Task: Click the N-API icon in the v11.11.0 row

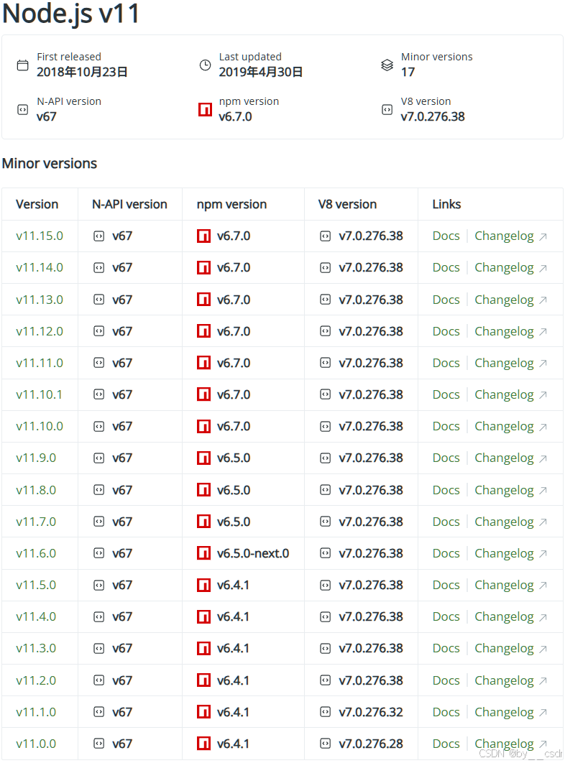Action: pos(99,363)
